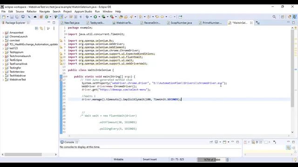Click Link with Editor icon in Package Explorer
The image size is (298, 167).
41,28
